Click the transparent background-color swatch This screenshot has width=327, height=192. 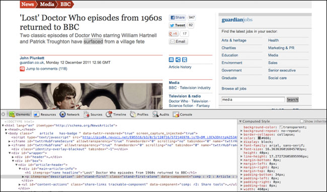(281, 127)
